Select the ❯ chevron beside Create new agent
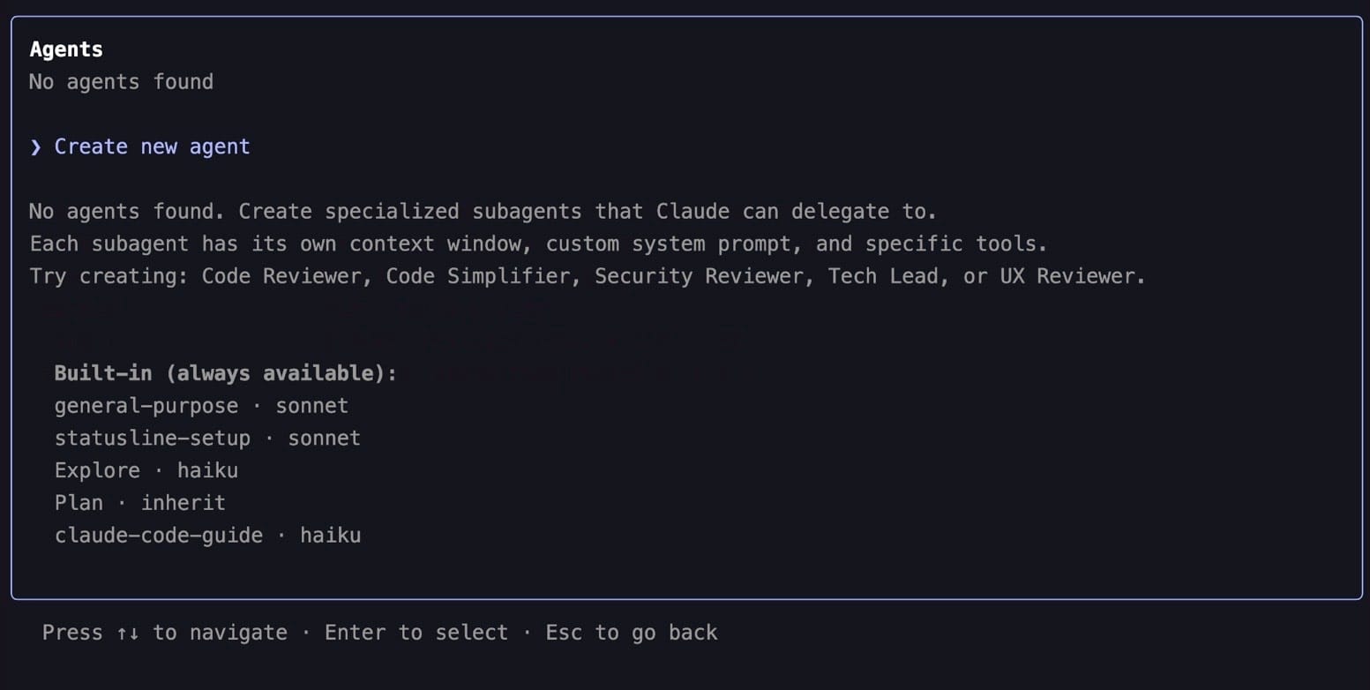This screenshot has width=1370, height=690. click(34, 146)
